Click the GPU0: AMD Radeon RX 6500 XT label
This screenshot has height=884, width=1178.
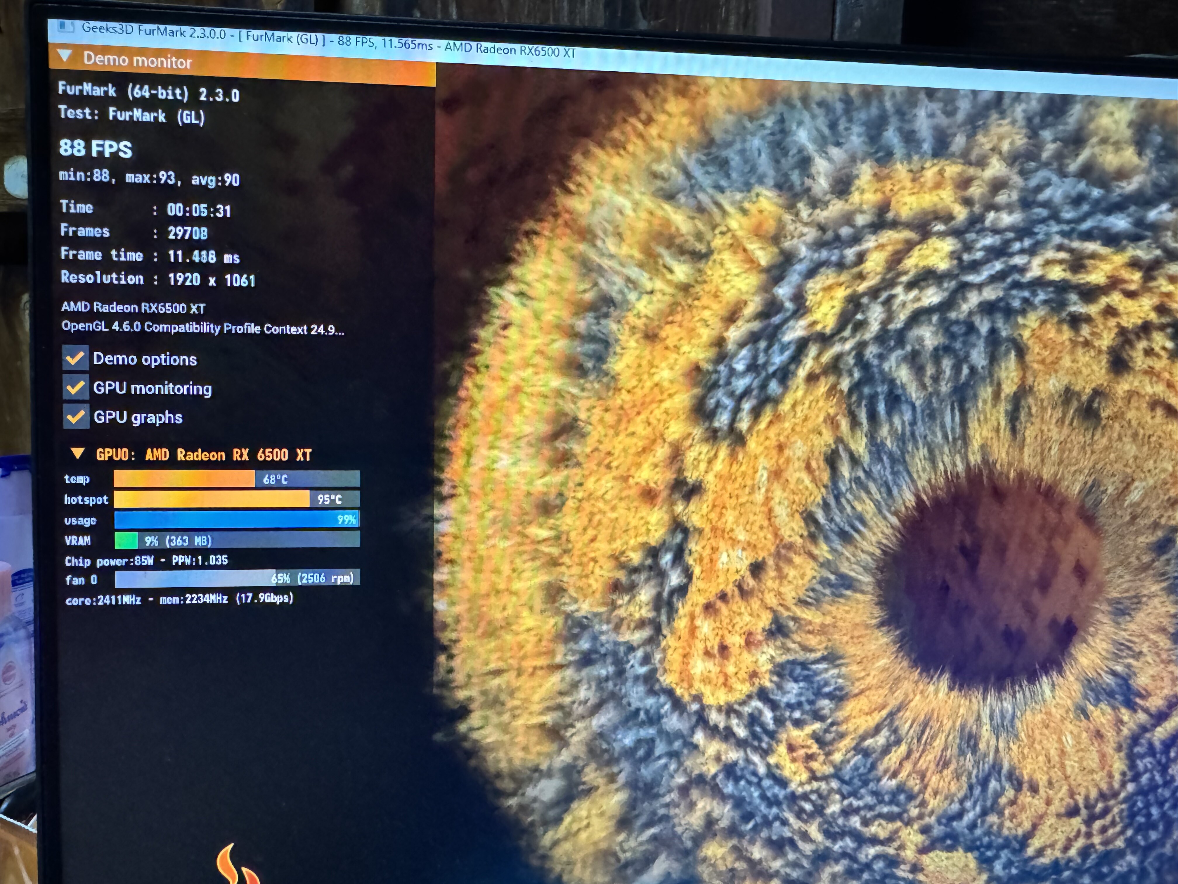tap(203, 455)
